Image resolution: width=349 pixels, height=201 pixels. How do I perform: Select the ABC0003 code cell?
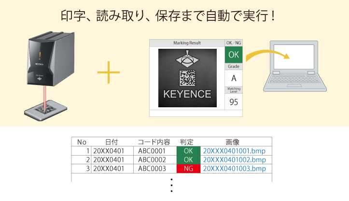(x=152, y=168)
